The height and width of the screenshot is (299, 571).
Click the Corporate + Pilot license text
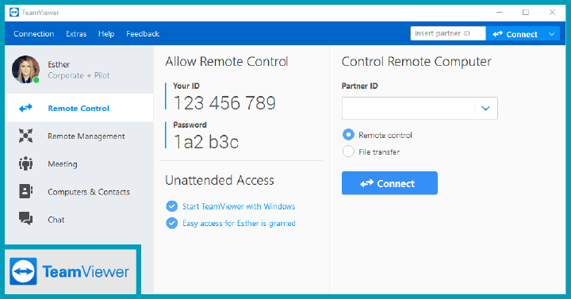coord(79,76)
